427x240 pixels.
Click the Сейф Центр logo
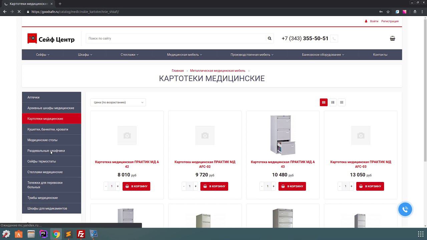click(51, 39)
